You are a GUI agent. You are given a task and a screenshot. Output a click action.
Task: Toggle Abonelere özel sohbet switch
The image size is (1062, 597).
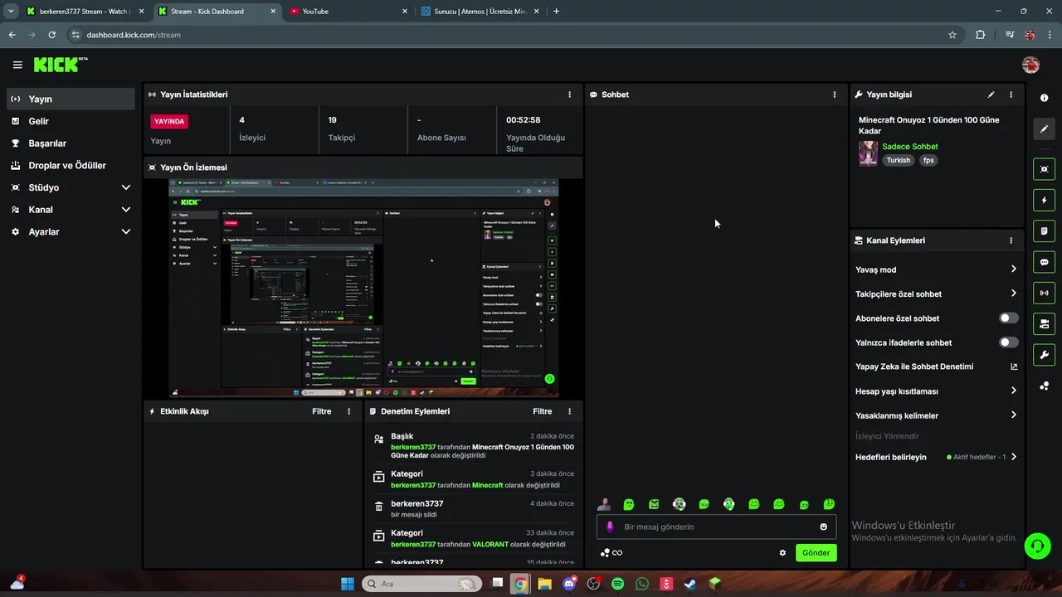[1008, 318]
